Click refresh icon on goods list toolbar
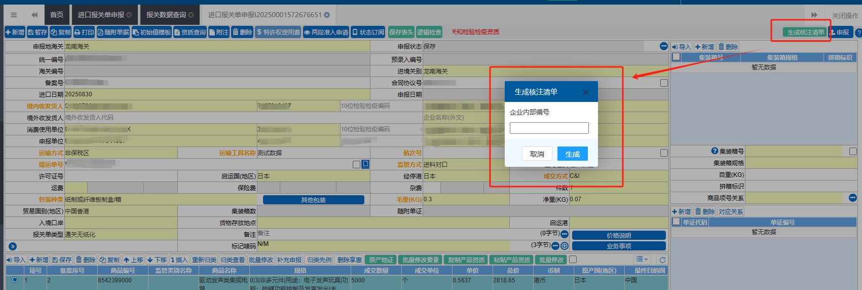 tap(662, 260)
